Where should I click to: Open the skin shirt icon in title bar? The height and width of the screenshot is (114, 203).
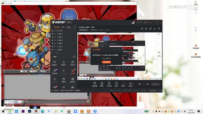click(x=148, y=22)
